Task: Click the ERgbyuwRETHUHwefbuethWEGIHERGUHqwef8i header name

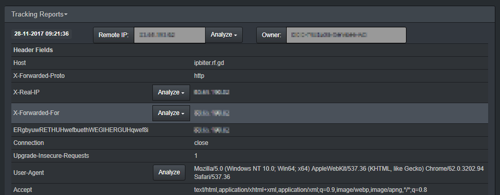Action: pyautogui.click(x=81, y=131)
